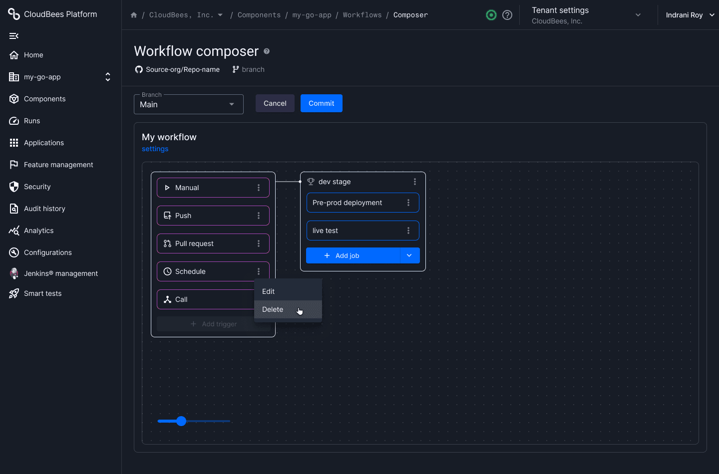Click the Components cube icon in sidebar
Screen dimensions: 719x474
tap(14, 99)
